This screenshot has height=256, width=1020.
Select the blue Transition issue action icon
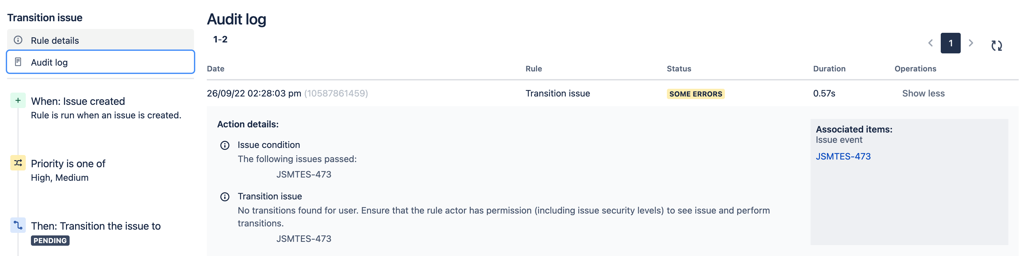coord(18,225)
